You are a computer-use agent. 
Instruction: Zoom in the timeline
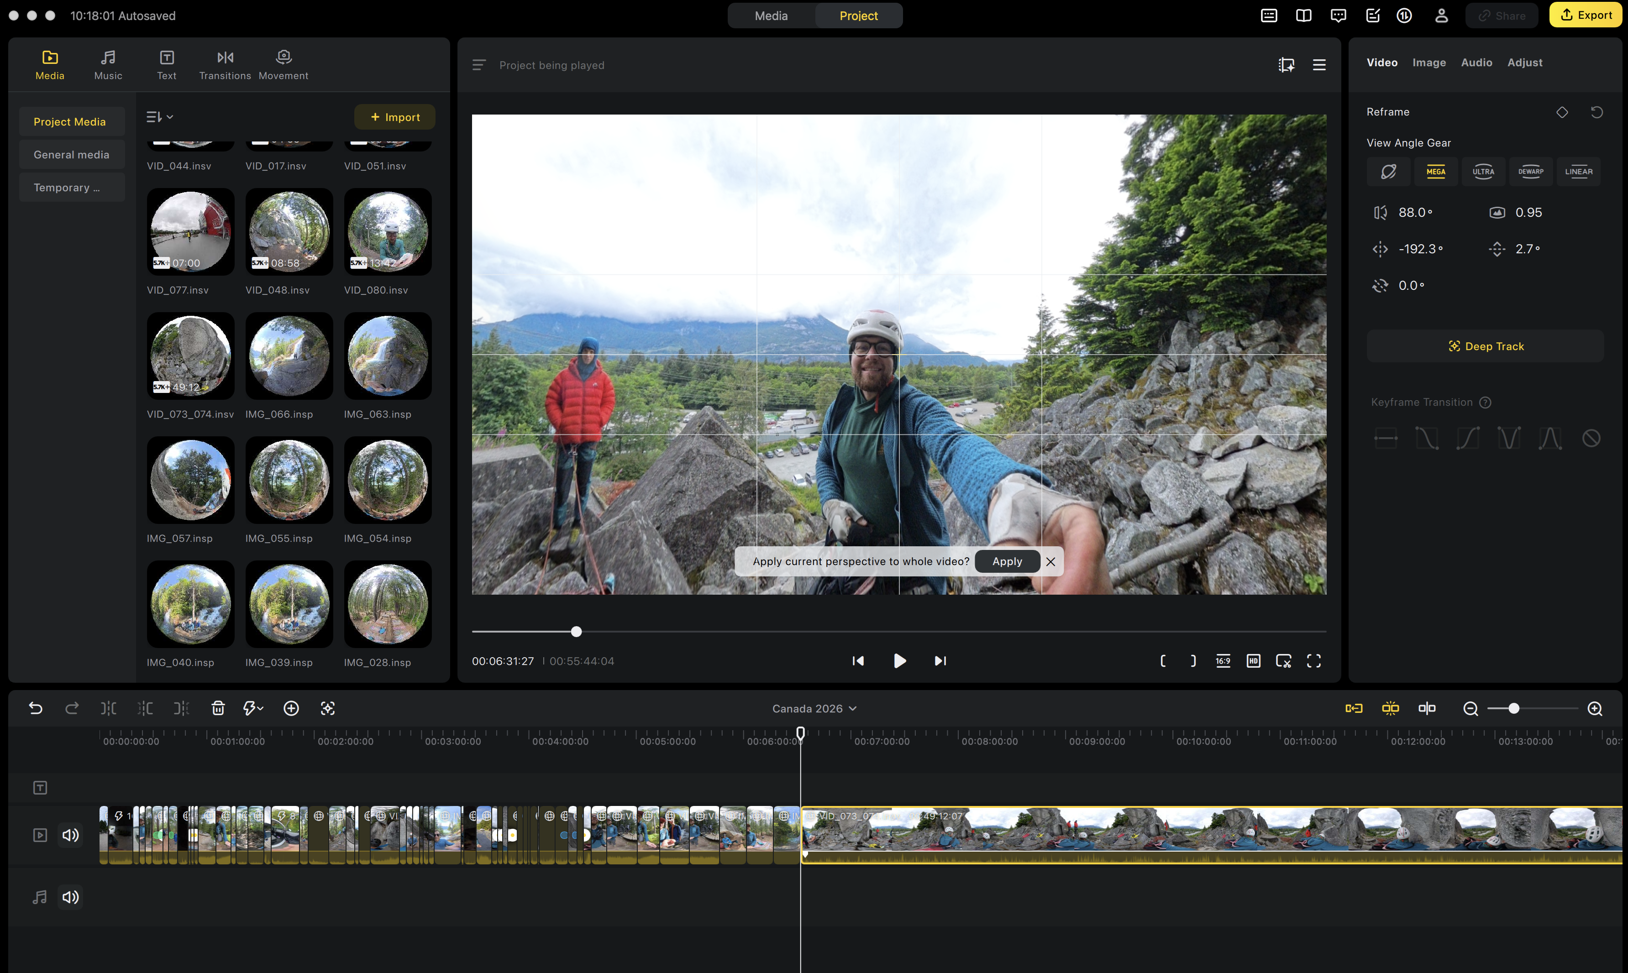[1595, 709]
